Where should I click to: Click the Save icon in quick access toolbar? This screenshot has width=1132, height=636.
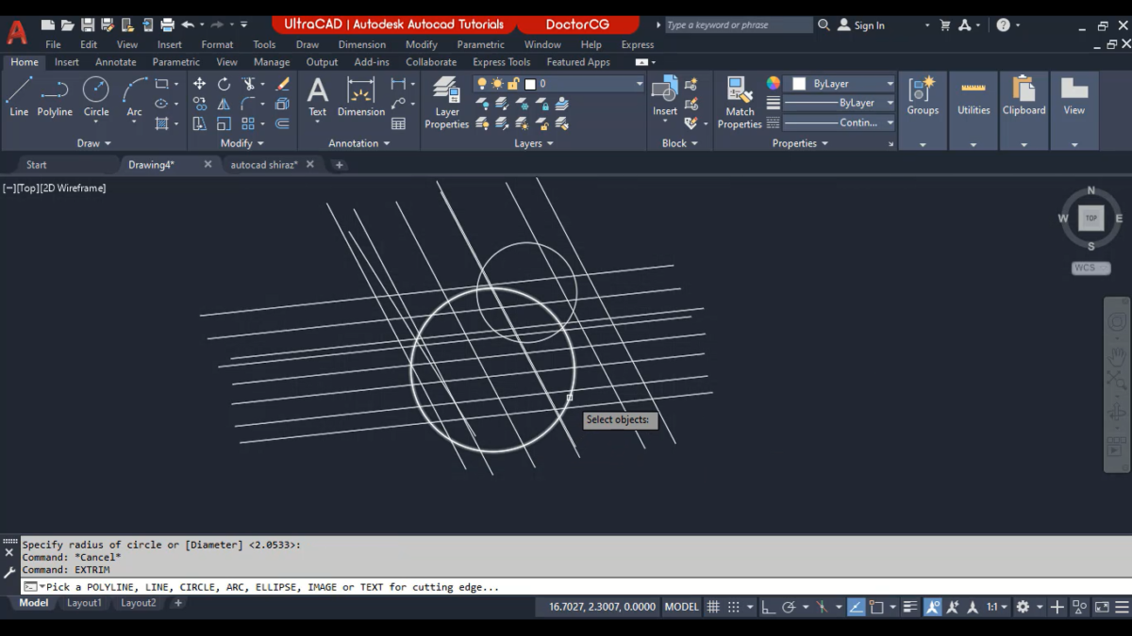click(87, 25)
